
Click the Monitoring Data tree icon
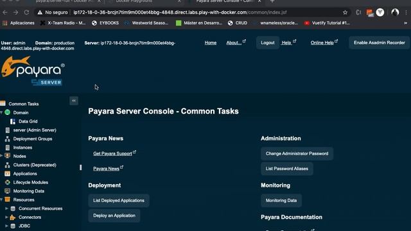point(7,191)
